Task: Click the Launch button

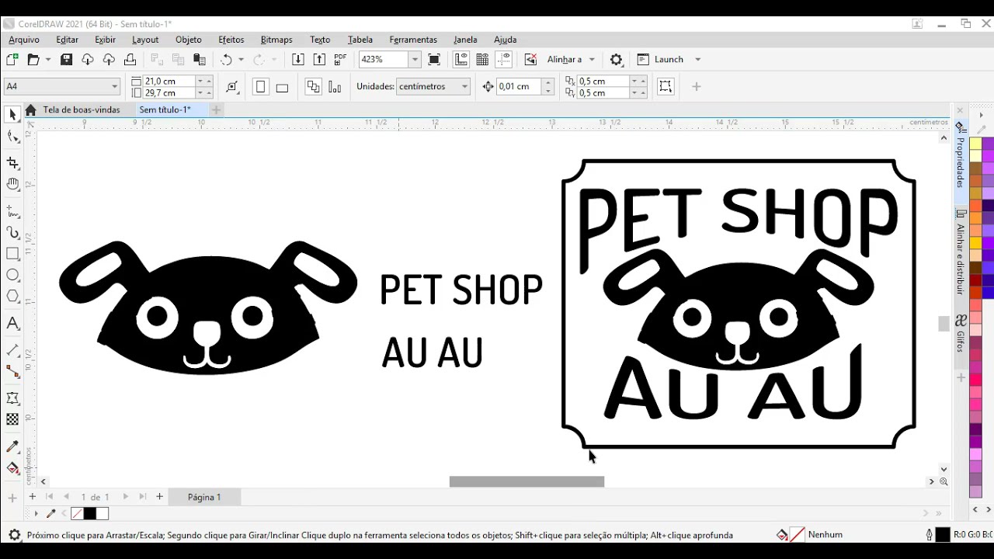Action: (659, 59)
